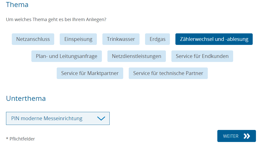Click the double-arrow icon in WEITER button
Viewport: 265px width, 146px height.
[x=247, y=136]
